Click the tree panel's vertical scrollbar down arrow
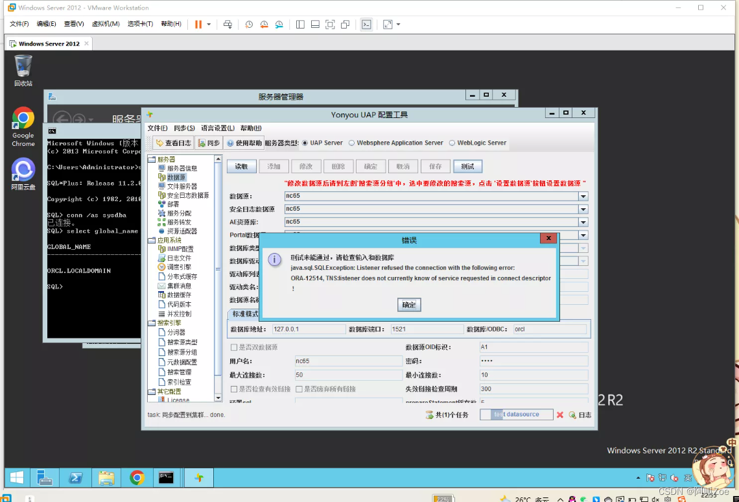This screenshot has width=739, height=502. [x=218, y=398]
